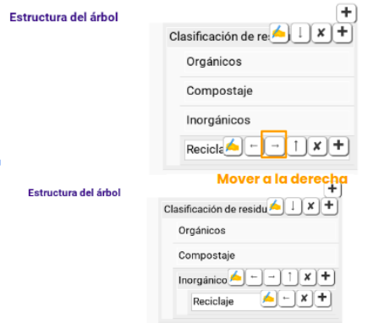Viewport: 368px width, 323px height.
Task: Click the X icon on upper Clasificación row
Action: point(321,33)
